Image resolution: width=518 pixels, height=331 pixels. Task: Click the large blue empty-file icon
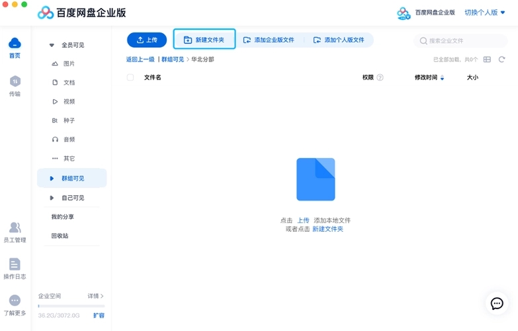[316, 179]
